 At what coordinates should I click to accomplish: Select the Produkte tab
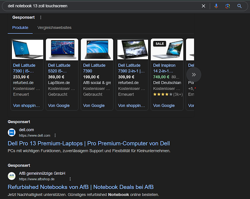[x=20, y=28]
